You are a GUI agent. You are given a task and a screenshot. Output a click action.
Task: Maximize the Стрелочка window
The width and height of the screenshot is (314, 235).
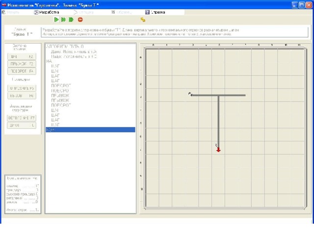(302, 5)
